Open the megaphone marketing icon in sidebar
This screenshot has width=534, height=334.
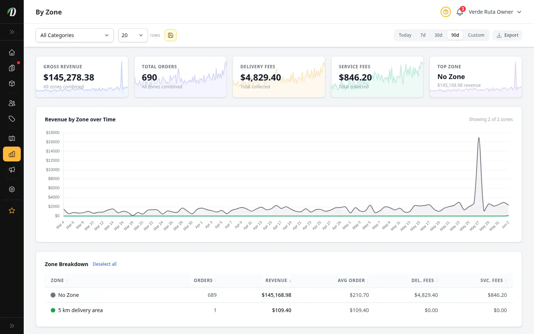point(12,170)
